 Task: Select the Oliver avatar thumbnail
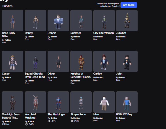click(58, 61)
